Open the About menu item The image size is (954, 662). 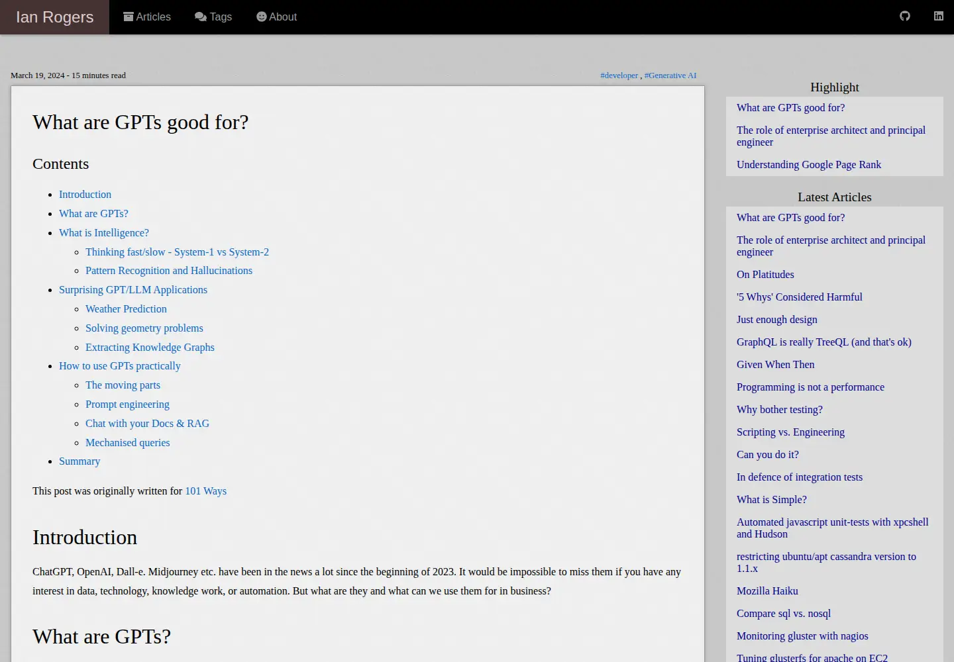(277, 17)
